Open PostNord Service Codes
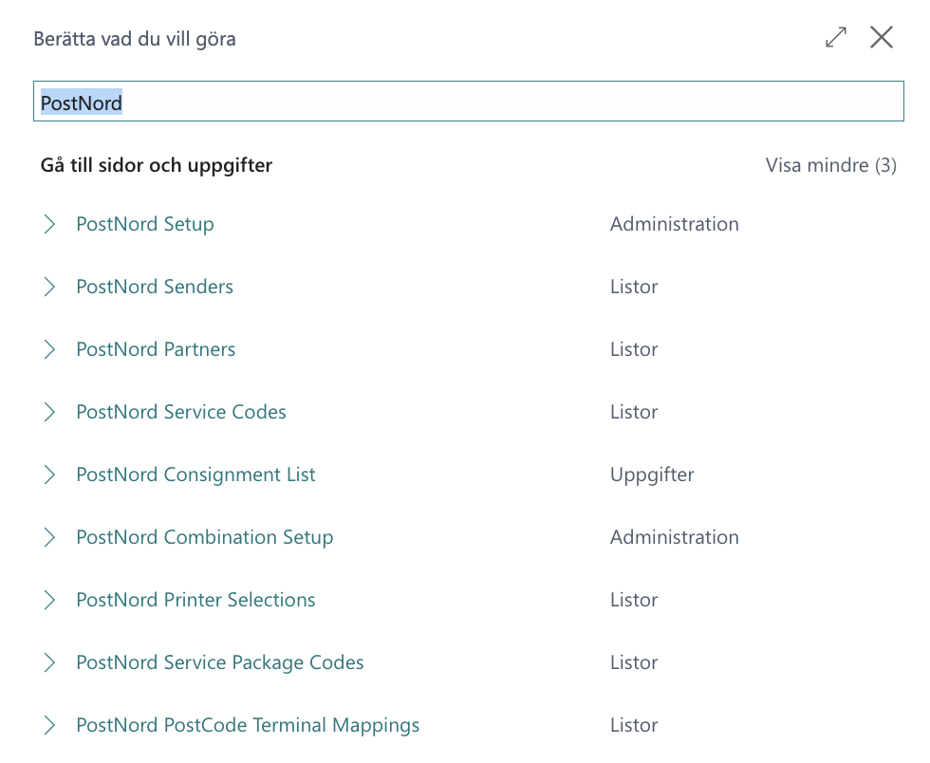930x763 pixels. (181, 413)
